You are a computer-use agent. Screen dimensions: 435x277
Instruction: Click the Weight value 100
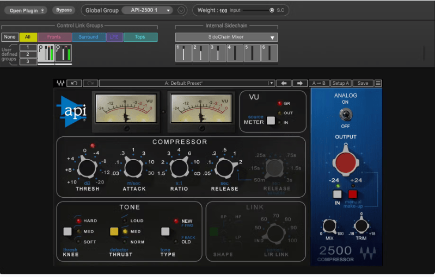(x=223, y=11)
